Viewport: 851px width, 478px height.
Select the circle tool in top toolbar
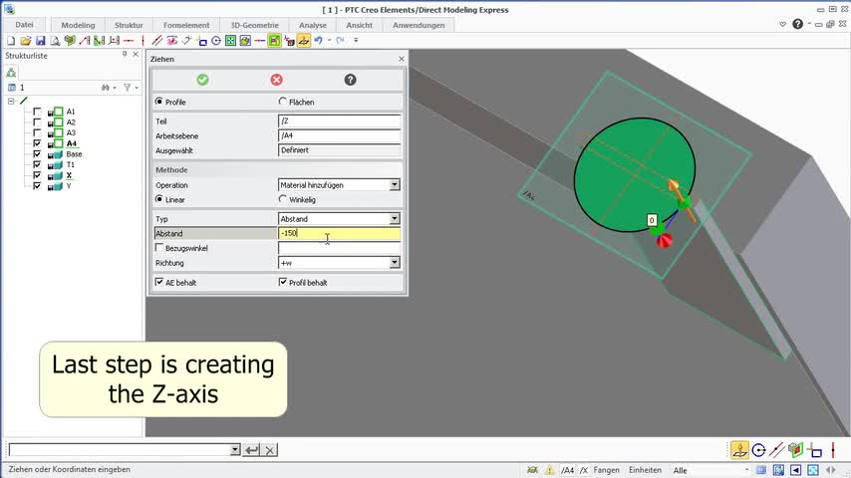(216, 41)
